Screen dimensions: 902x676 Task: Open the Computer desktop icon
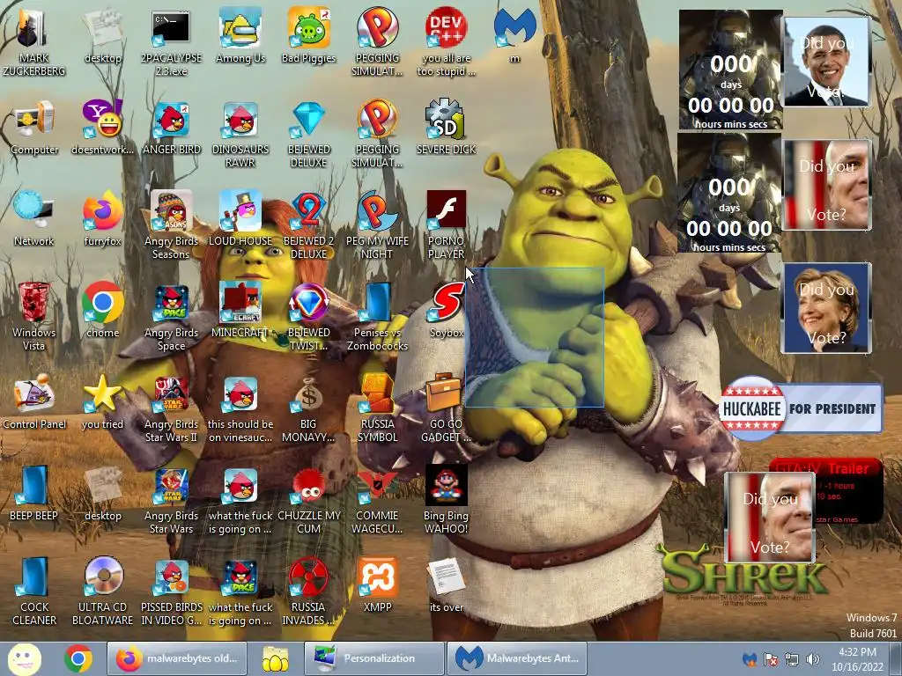tap(34, 128)
